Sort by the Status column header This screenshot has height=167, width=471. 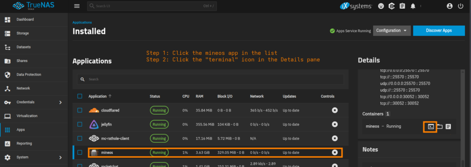[x=155, y=96]
